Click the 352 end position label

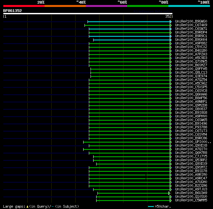tap(168, 16)
